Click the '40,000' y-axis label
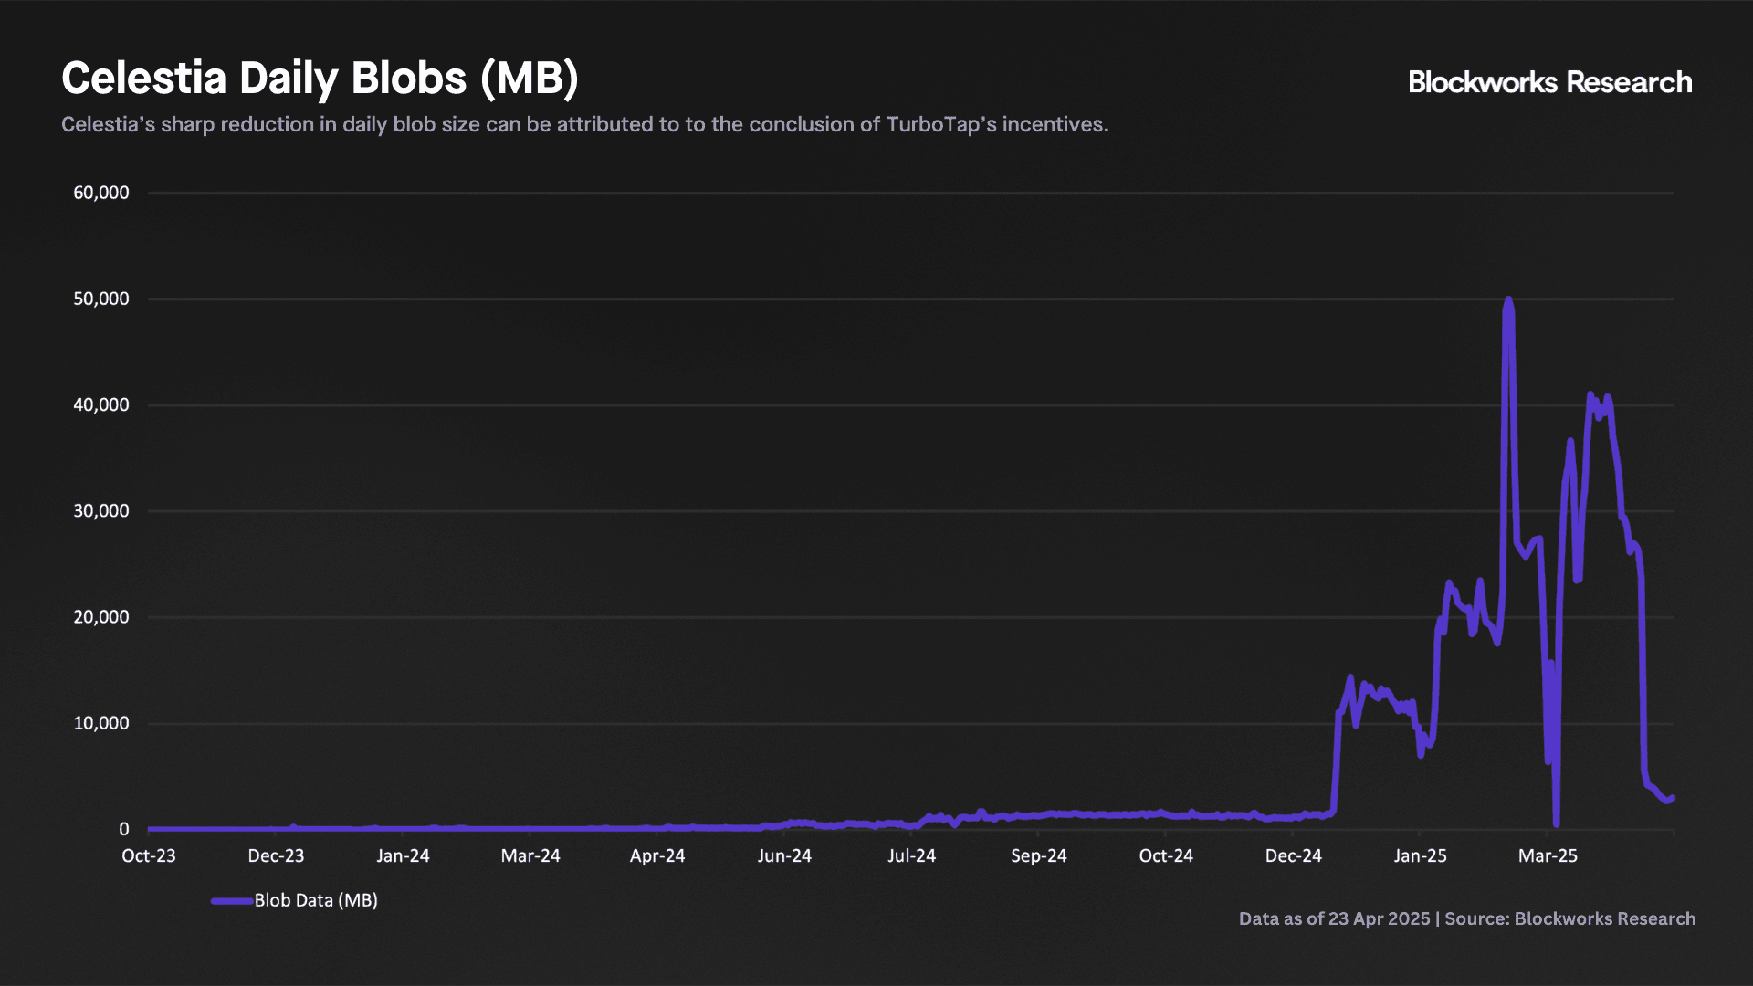1753x986 pixels. click(x=101, y=404)
